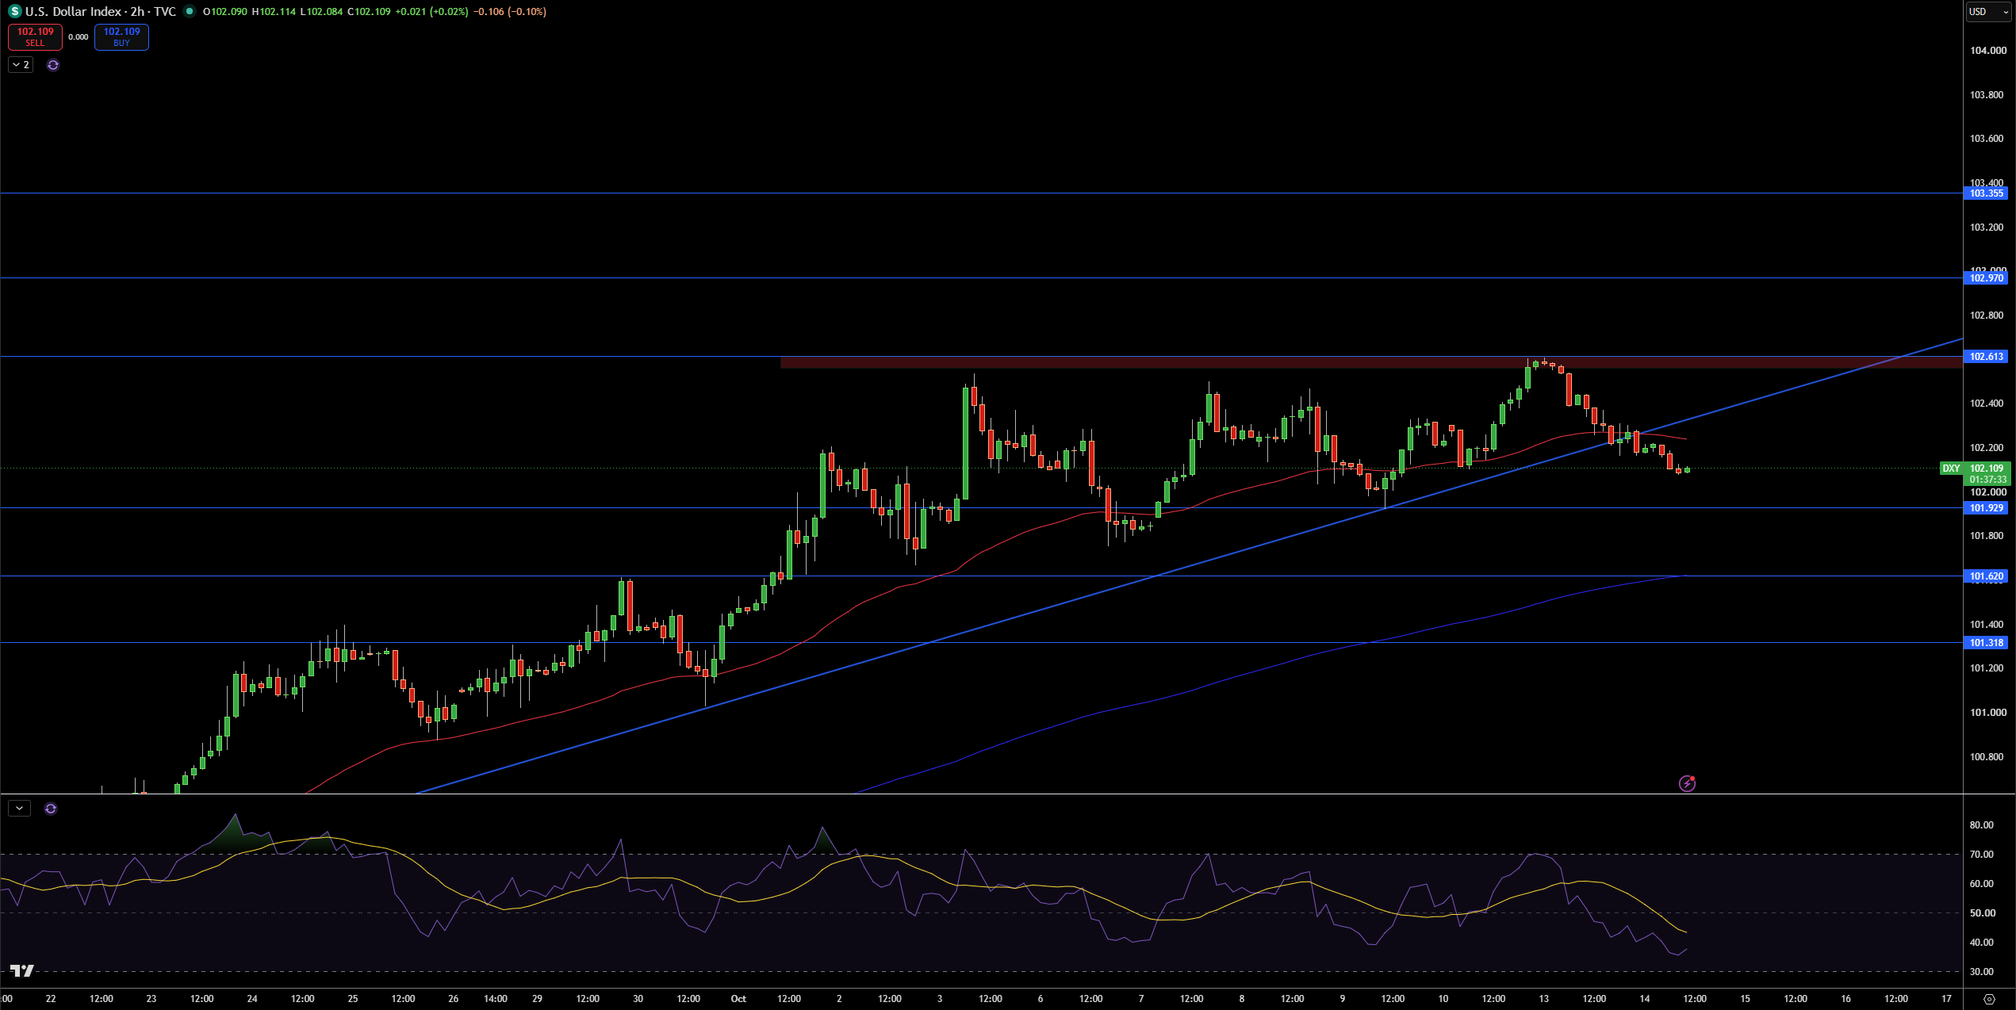The height and width of the screenshot is (1010, 2016).
Task: Select the 102.970 horizontal line price label
Action: point(1986,278)
